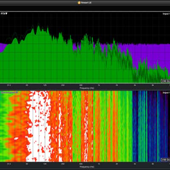Click the 1/48 Oct label on spectrograph
170x170 pixels.
pyautogui.click(x=165, y=160)
